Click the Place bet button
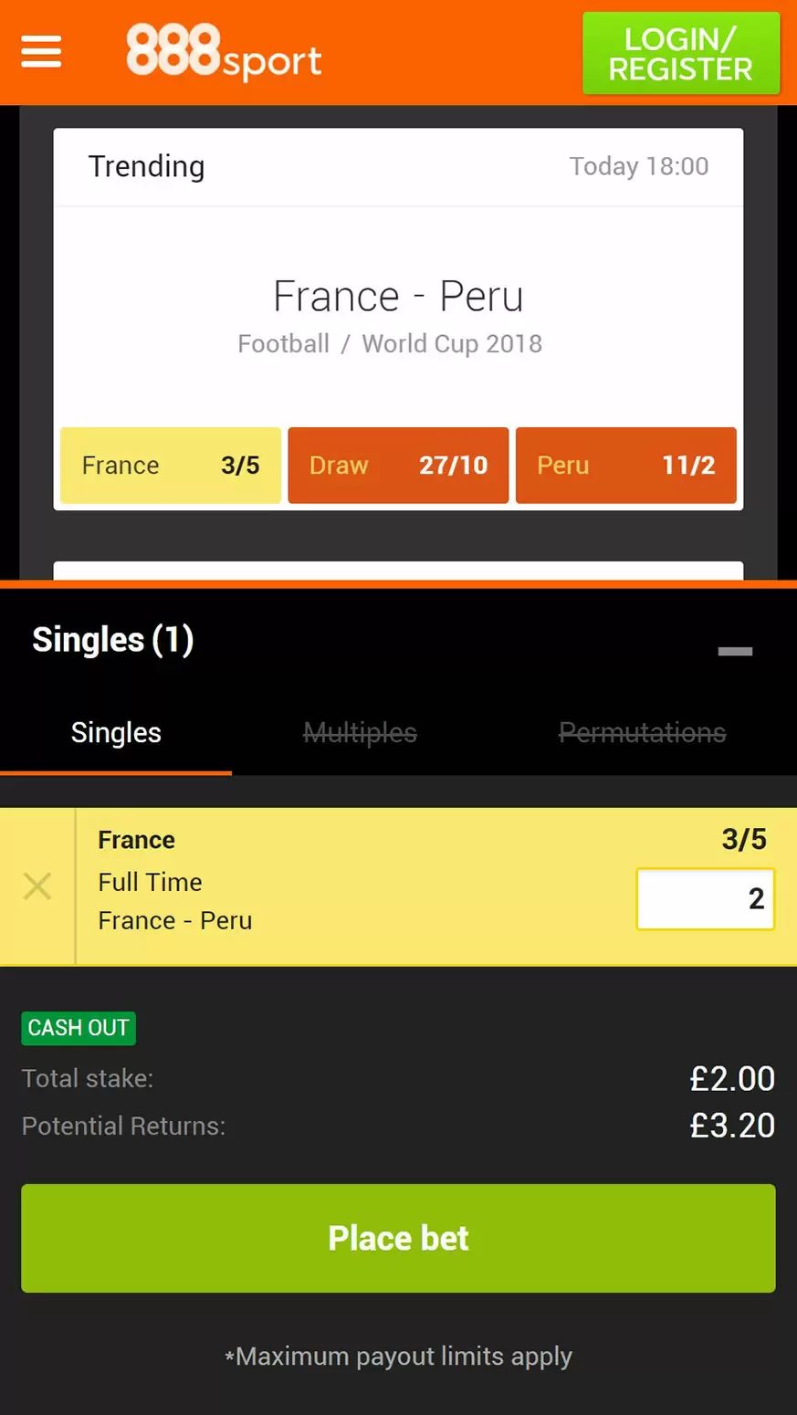Viewport: 797px width, 1415px height. pos(398,1238)
